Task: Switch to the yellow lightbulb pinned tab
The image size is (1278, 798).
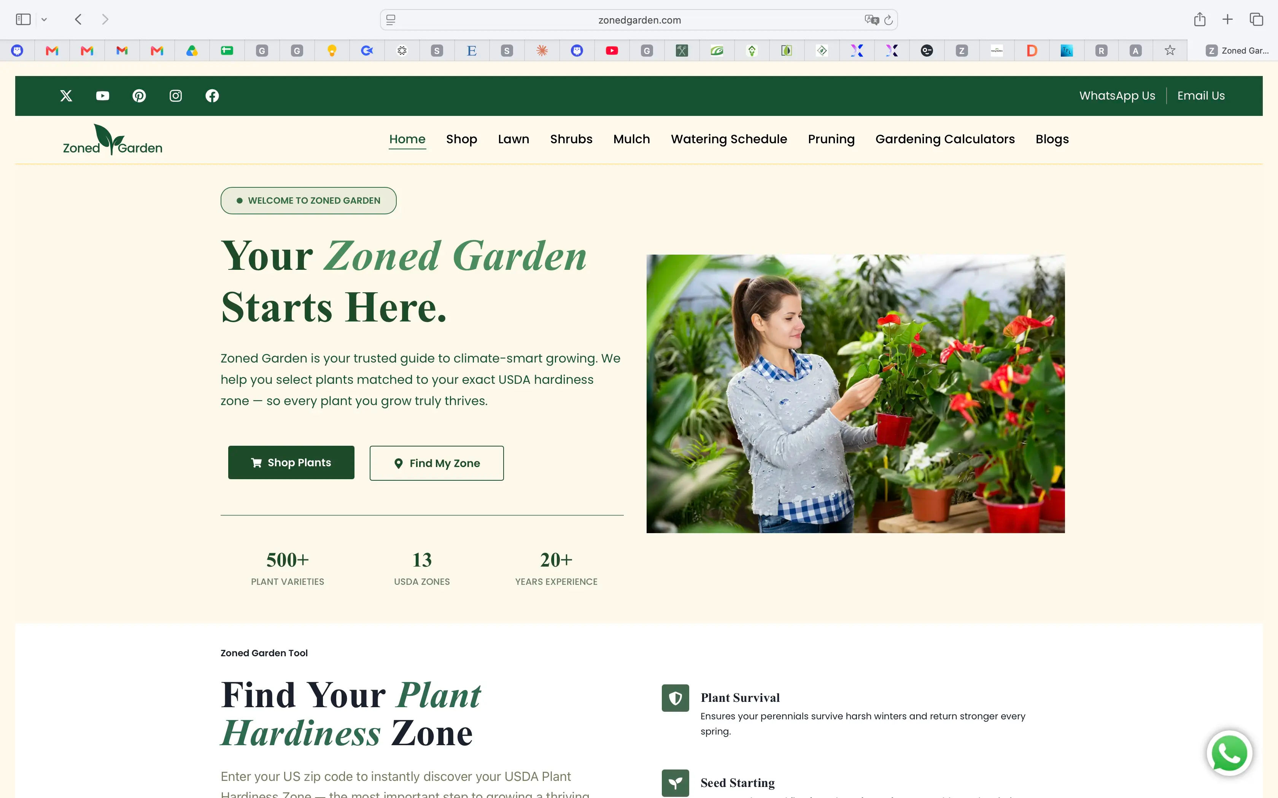Action: point(332,51)
